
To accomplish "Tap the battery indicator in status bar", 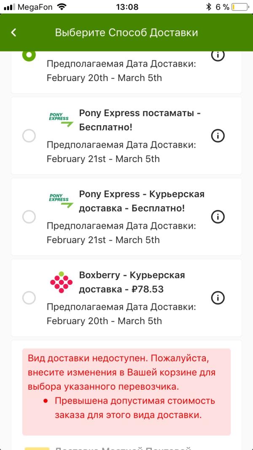I will click(x=239, y=7).
